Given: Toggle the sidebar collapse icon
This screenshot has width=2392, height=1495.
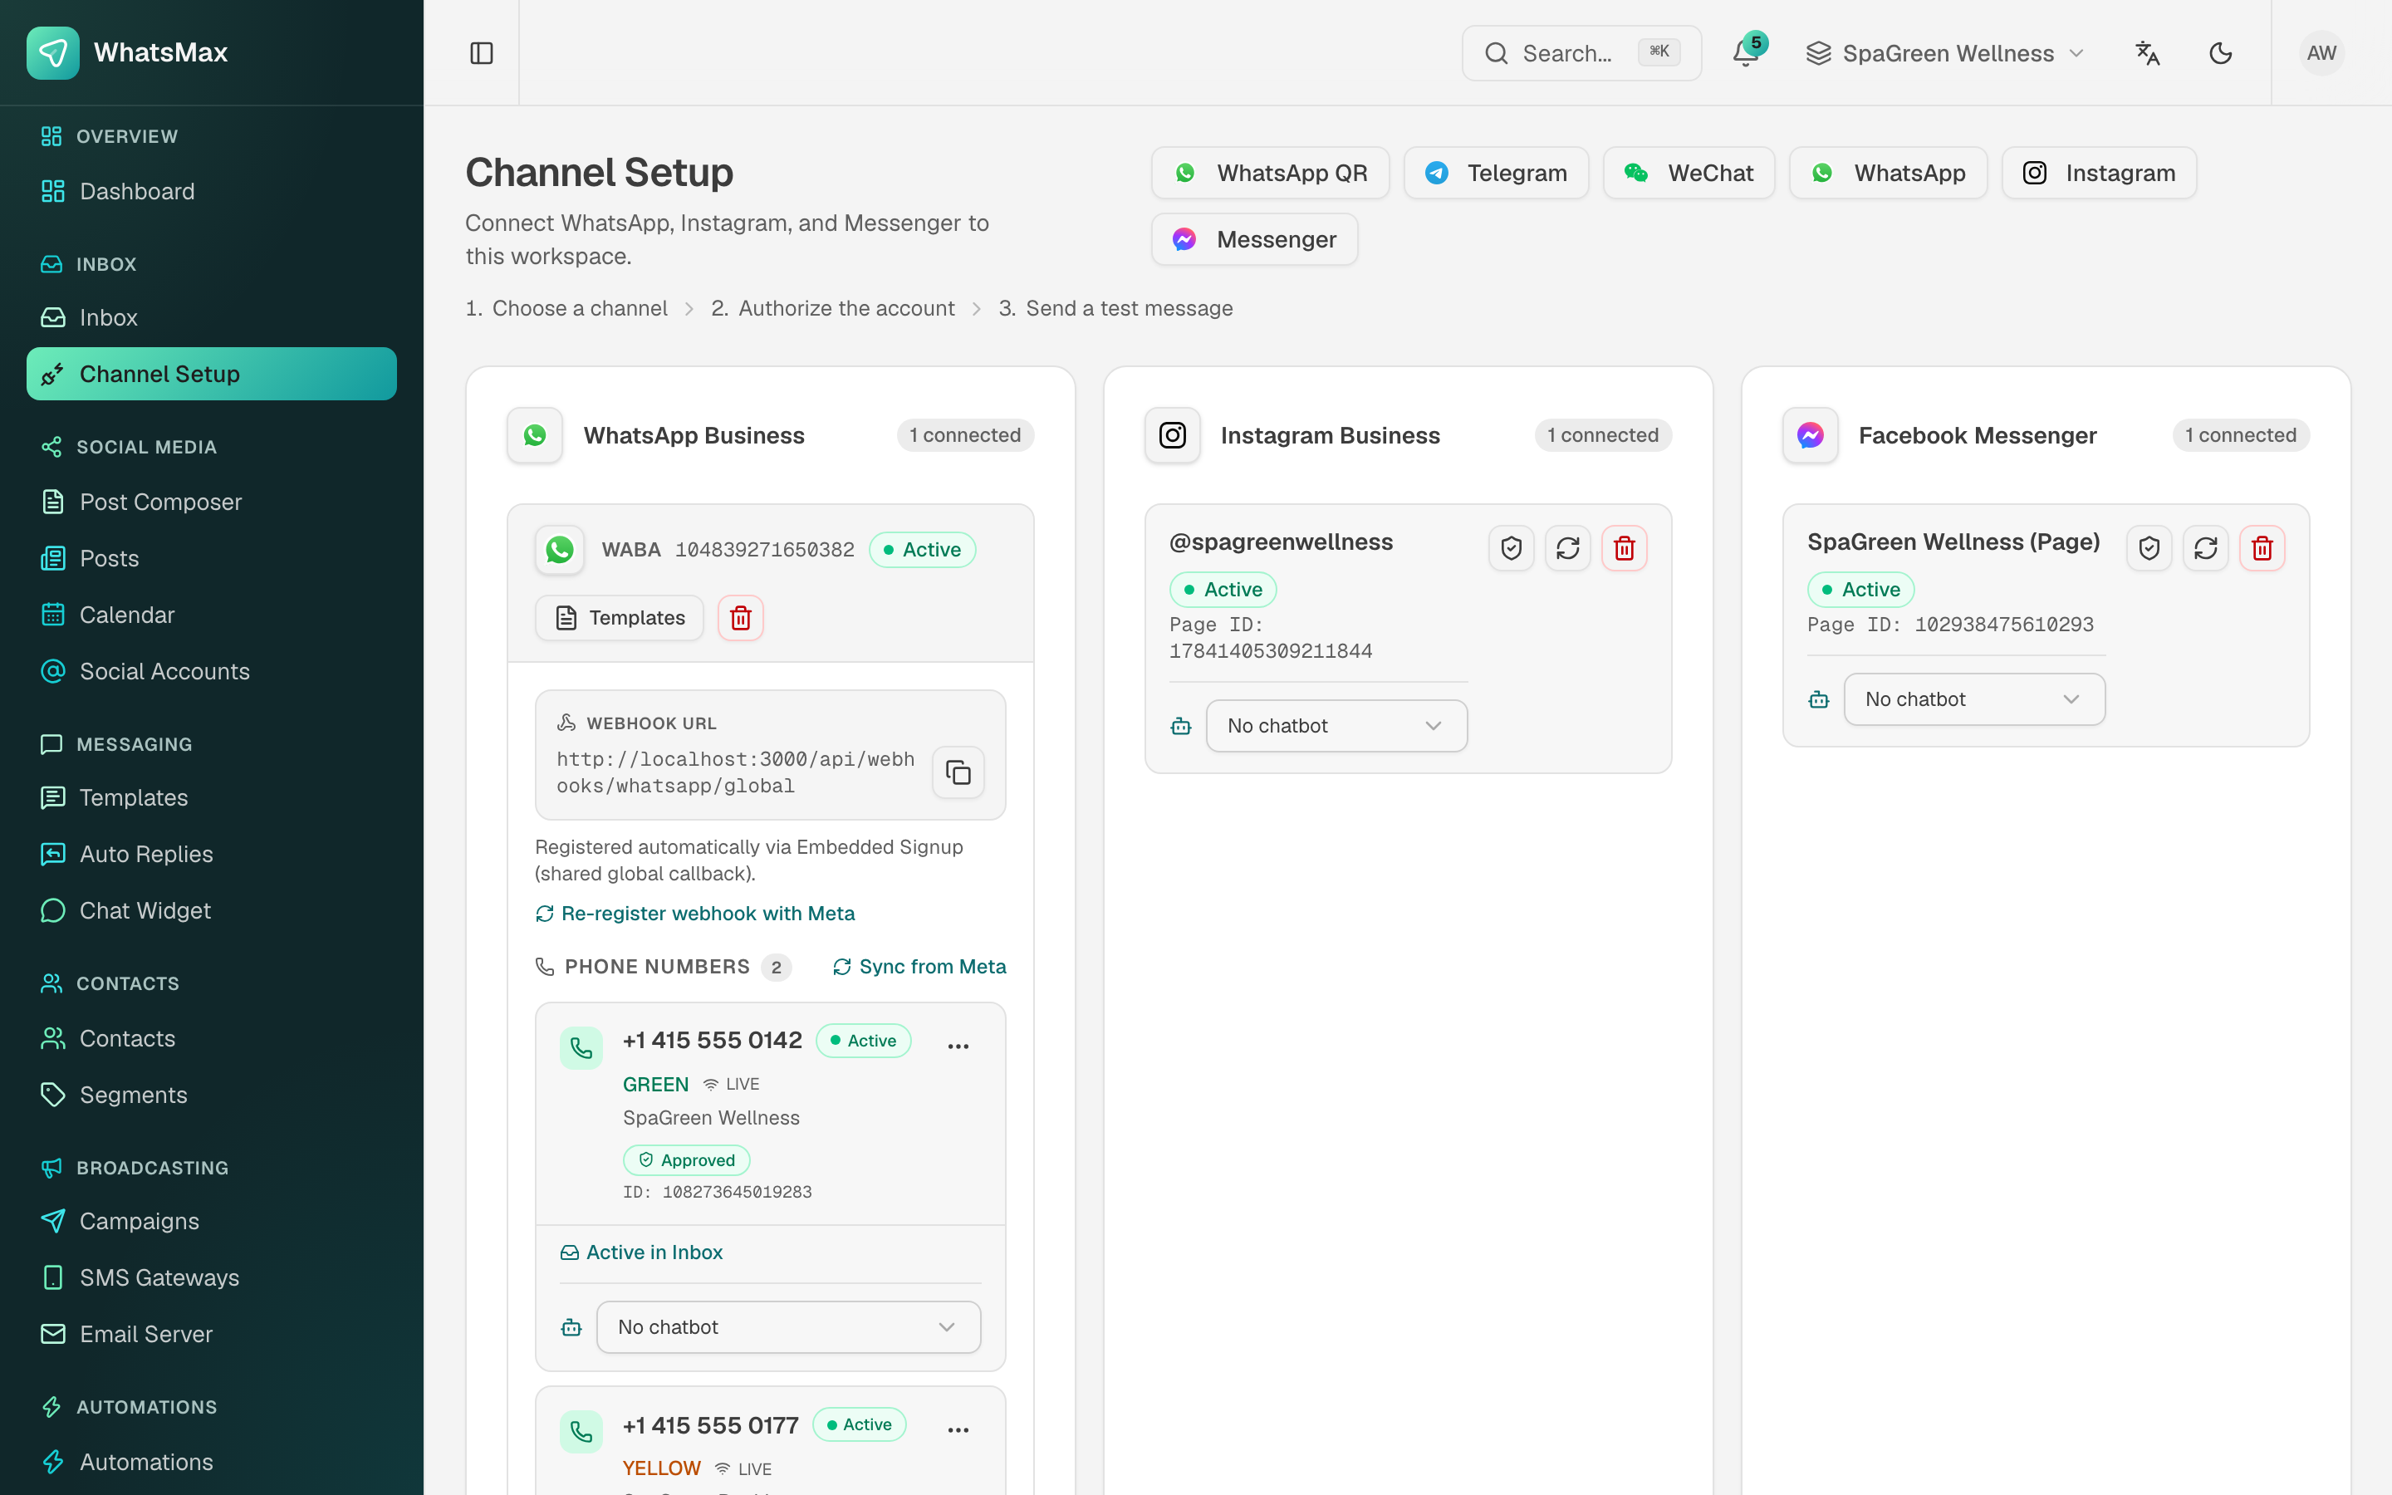Looking at the screenshot, I should (x=482, y=53).
